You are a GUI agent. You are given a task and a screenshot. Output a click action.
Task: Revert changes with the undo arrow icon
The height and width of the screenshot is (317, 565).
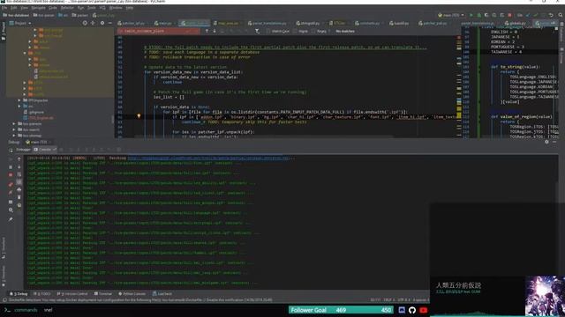pyautogui.click(x=551, y=15)
